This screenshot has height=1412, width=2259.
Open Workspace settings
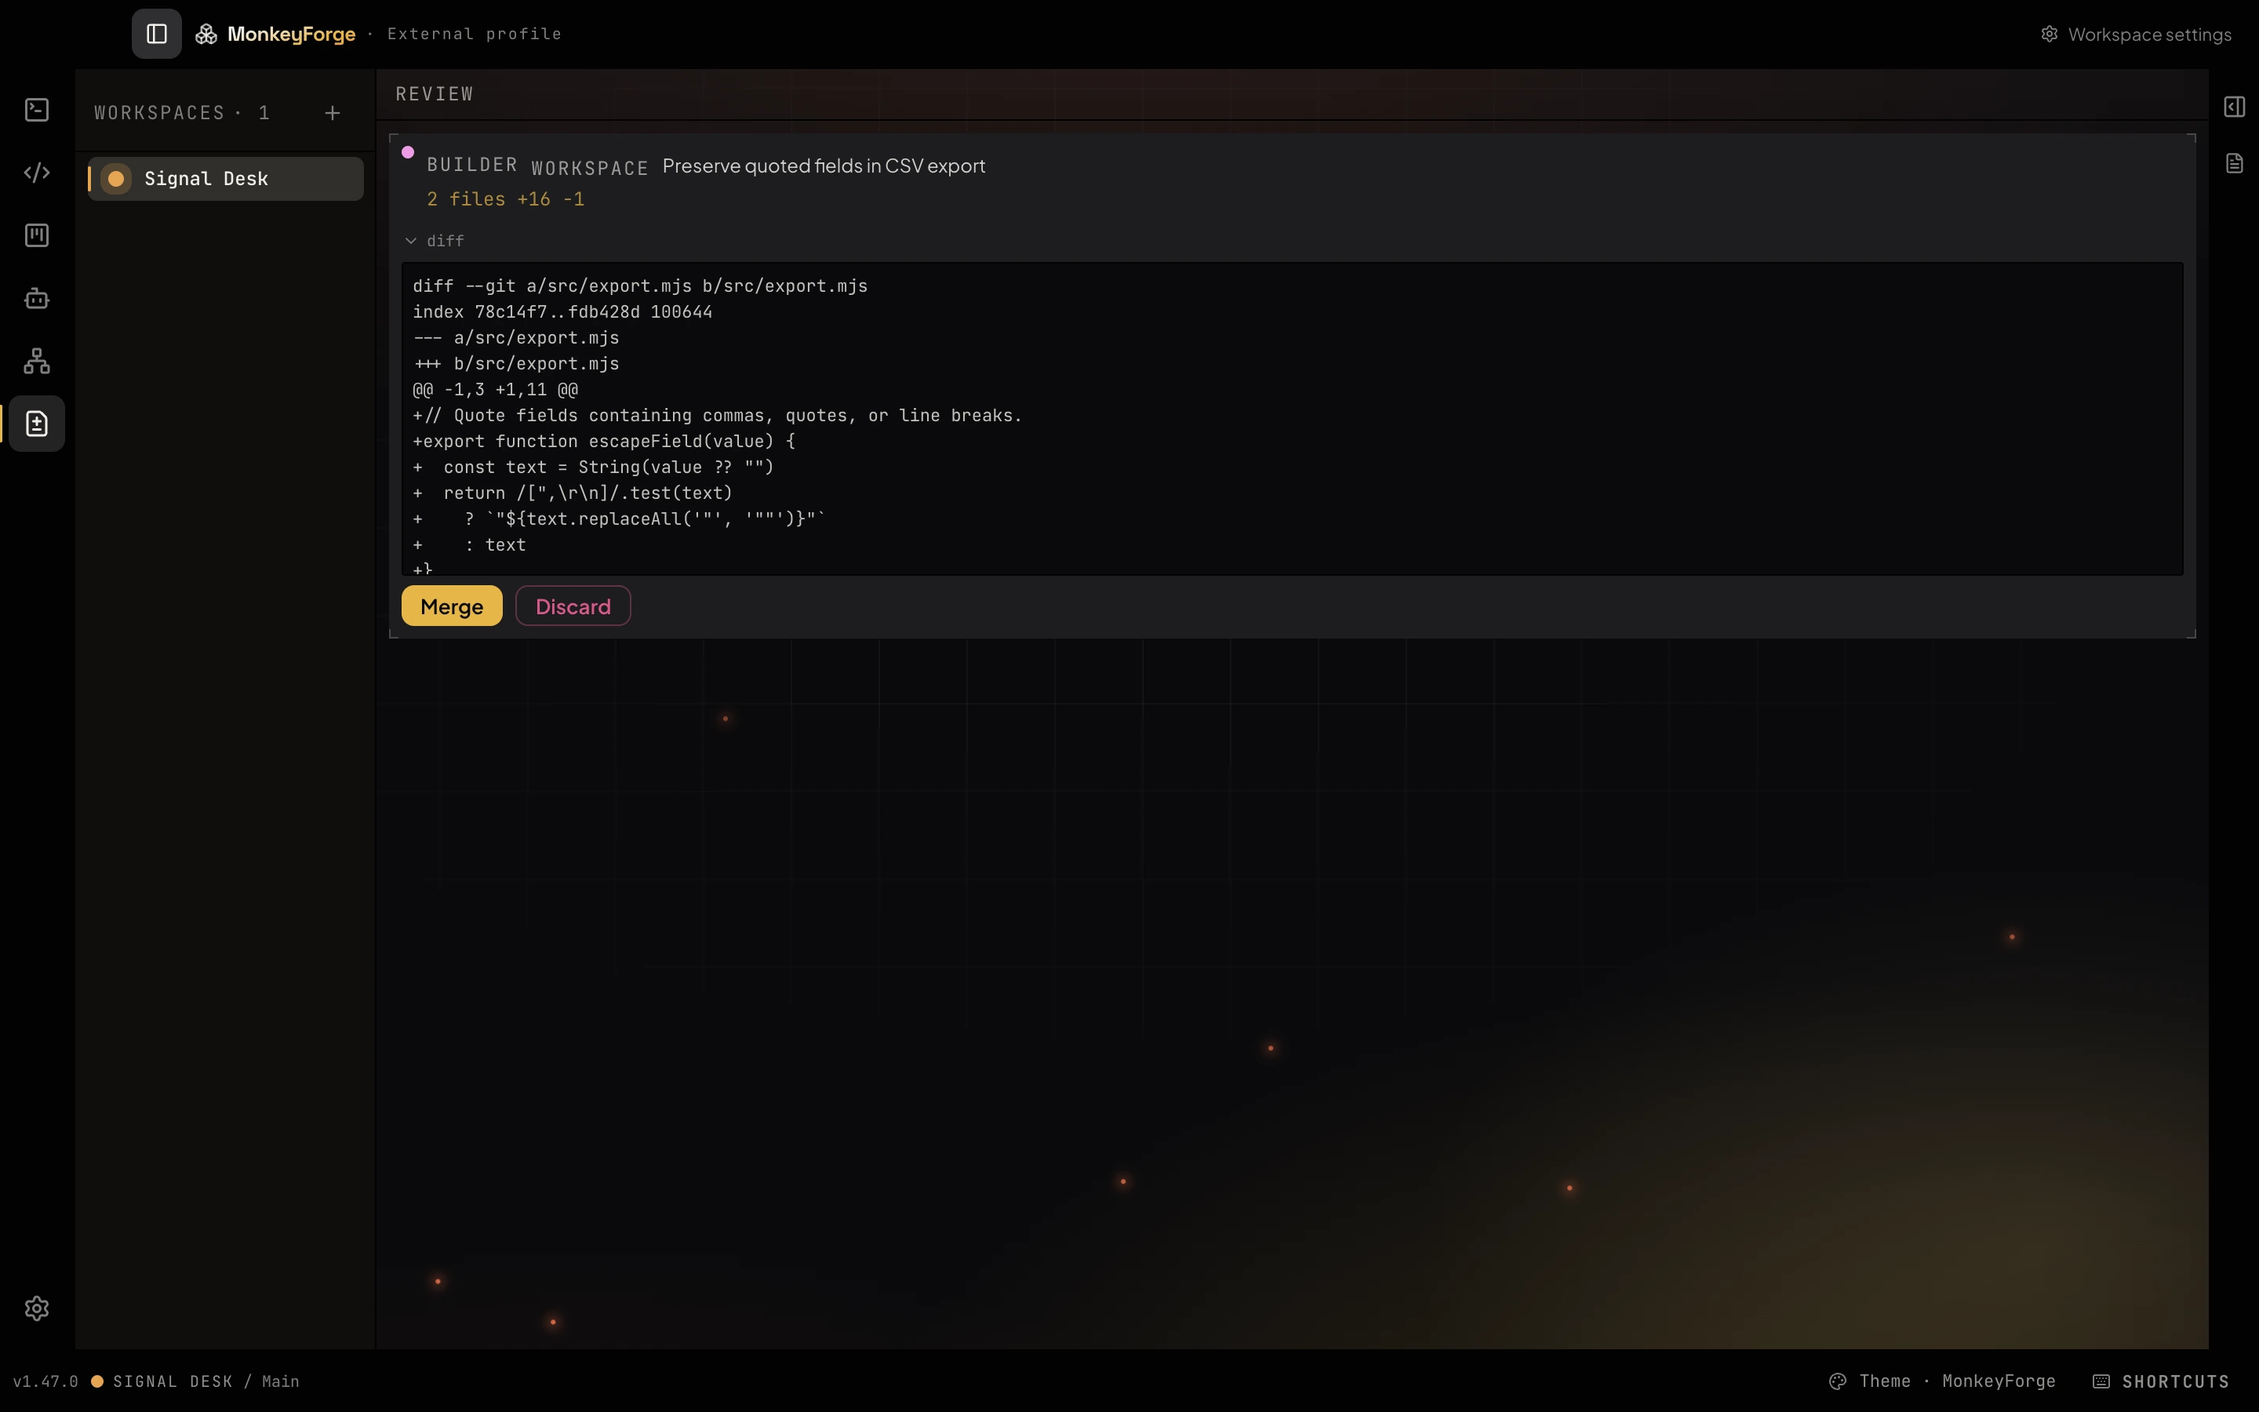pos(2136,35)
